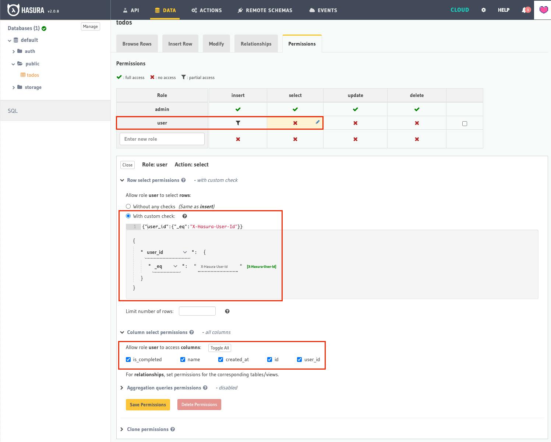Click the Close button in permission editor
551x442 pixels.
[127, 165]
